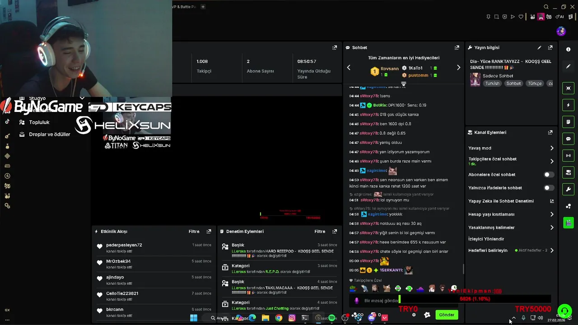Pop out the Kanal Eylemleri panel
Image resolution: width=578 pixels, height=325 pixels.
pyautogui.click(x=550, y=132)
